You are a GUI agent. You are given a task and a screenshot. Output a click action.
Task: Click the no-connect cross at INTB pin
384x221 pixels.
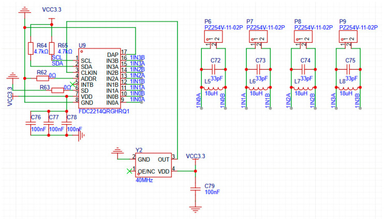pyautogui.click(x=72, y=84)
